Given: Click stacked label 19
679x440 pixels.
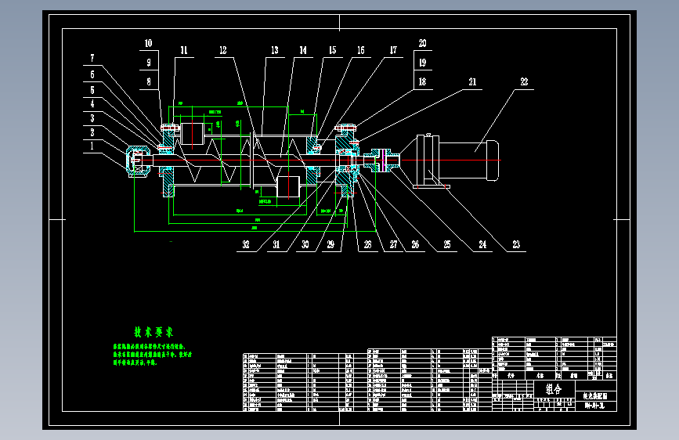Looking at the screenshot, I should pyautogui.click(x=422, y=63).
